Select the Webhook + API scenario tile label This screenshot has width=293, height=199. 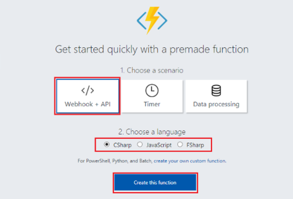[x=87, y=104]
